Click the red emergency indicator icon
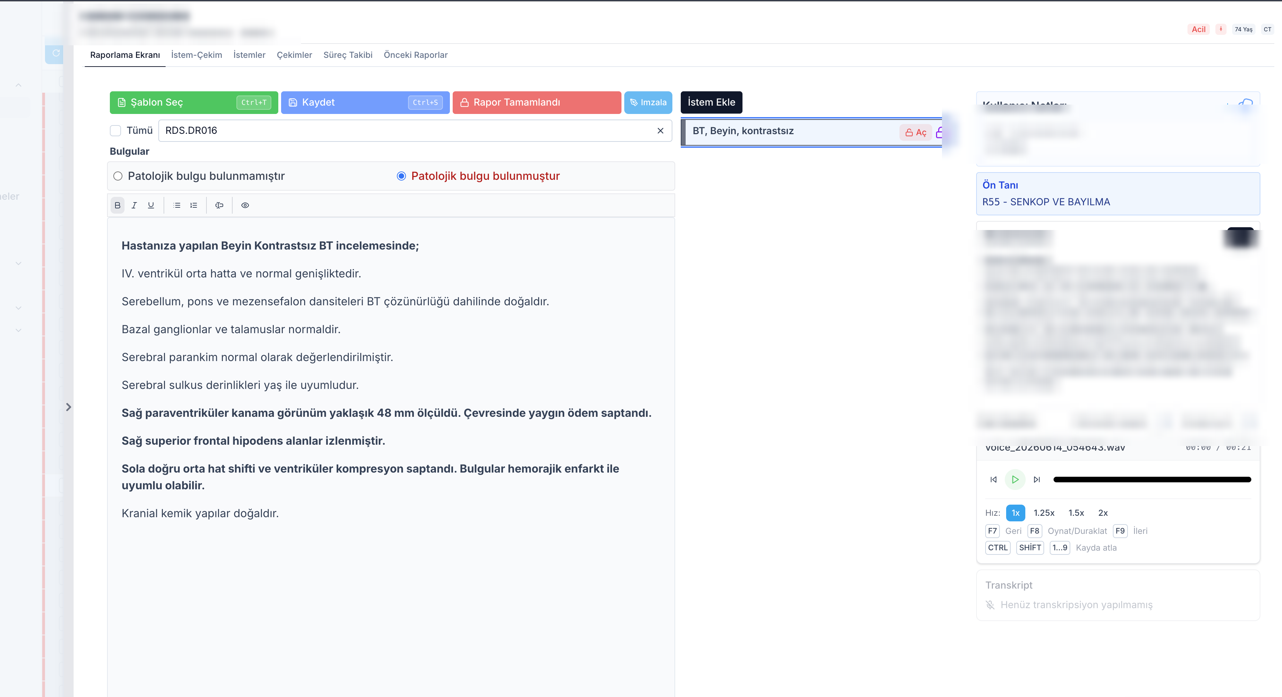The image size is (1282, 697). tap(1221, 29)
